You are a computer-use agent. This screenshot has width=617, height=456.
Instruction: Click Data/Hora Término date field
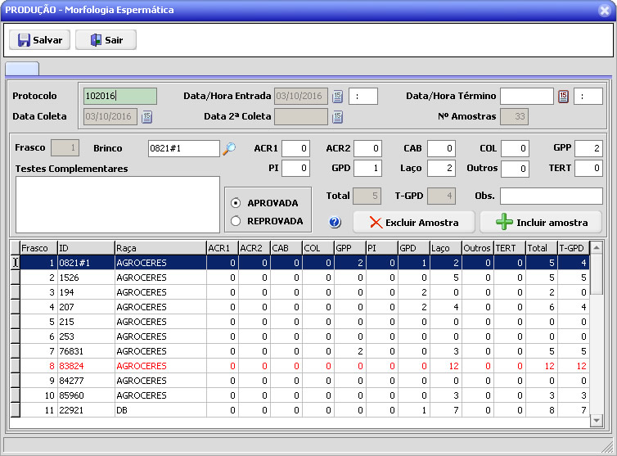(527, 96)
